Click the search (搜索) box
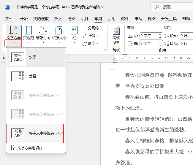 172,7
